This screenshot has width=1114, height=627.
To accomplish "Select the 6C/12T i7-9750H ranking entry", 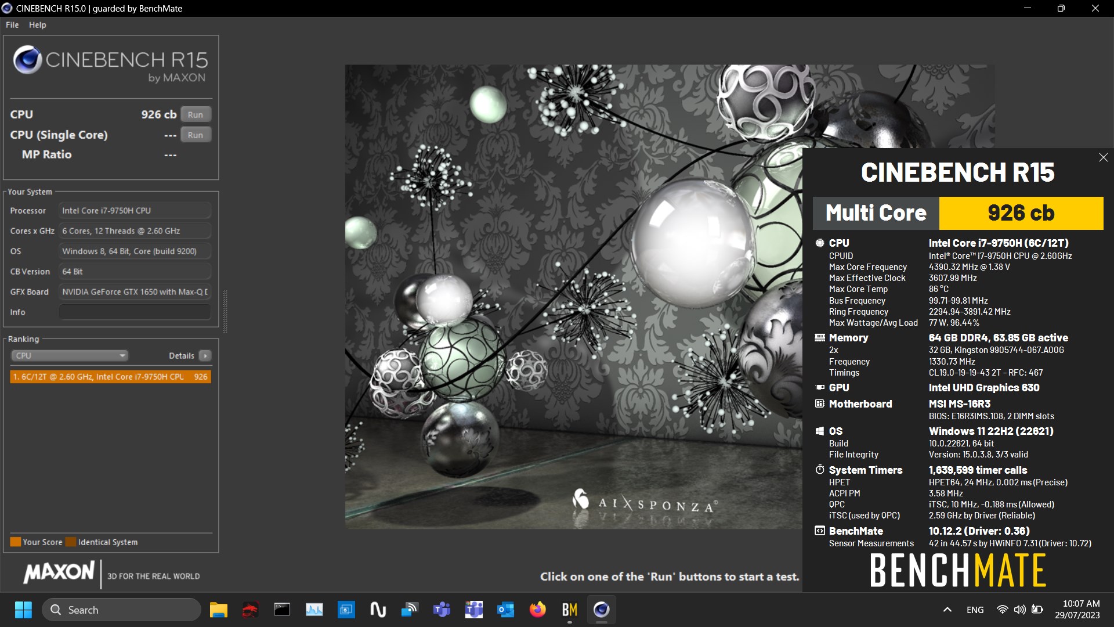I will 110,377.
